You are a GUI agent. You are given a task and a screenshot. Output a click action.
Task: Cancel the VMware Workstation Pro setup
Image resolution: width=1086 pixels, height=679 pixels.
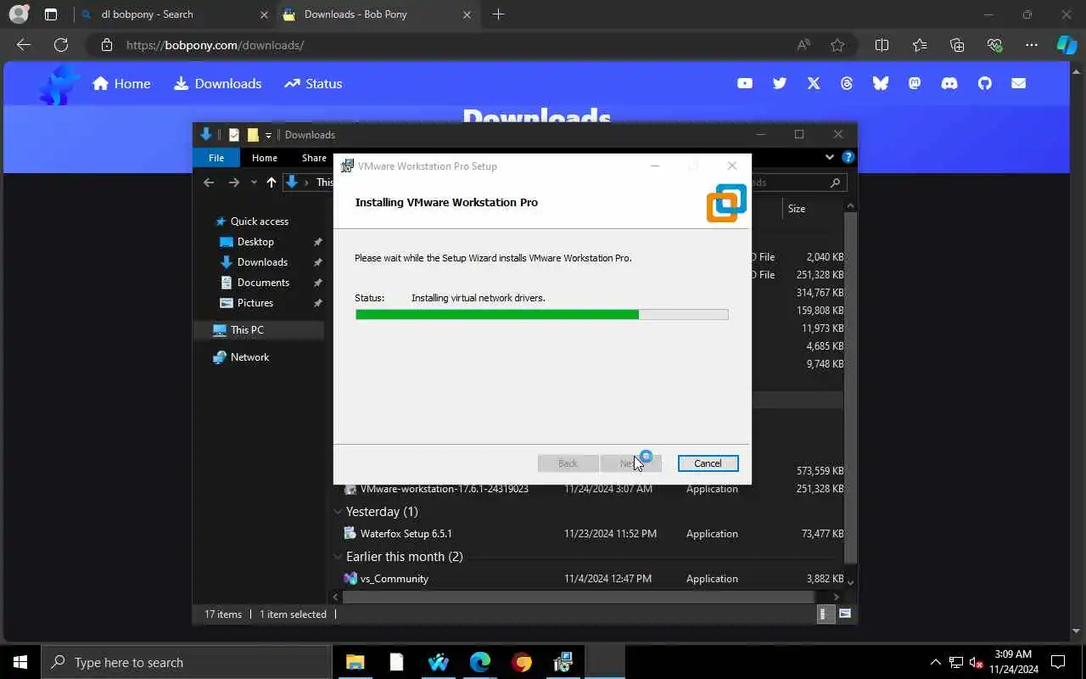point(708,463)
